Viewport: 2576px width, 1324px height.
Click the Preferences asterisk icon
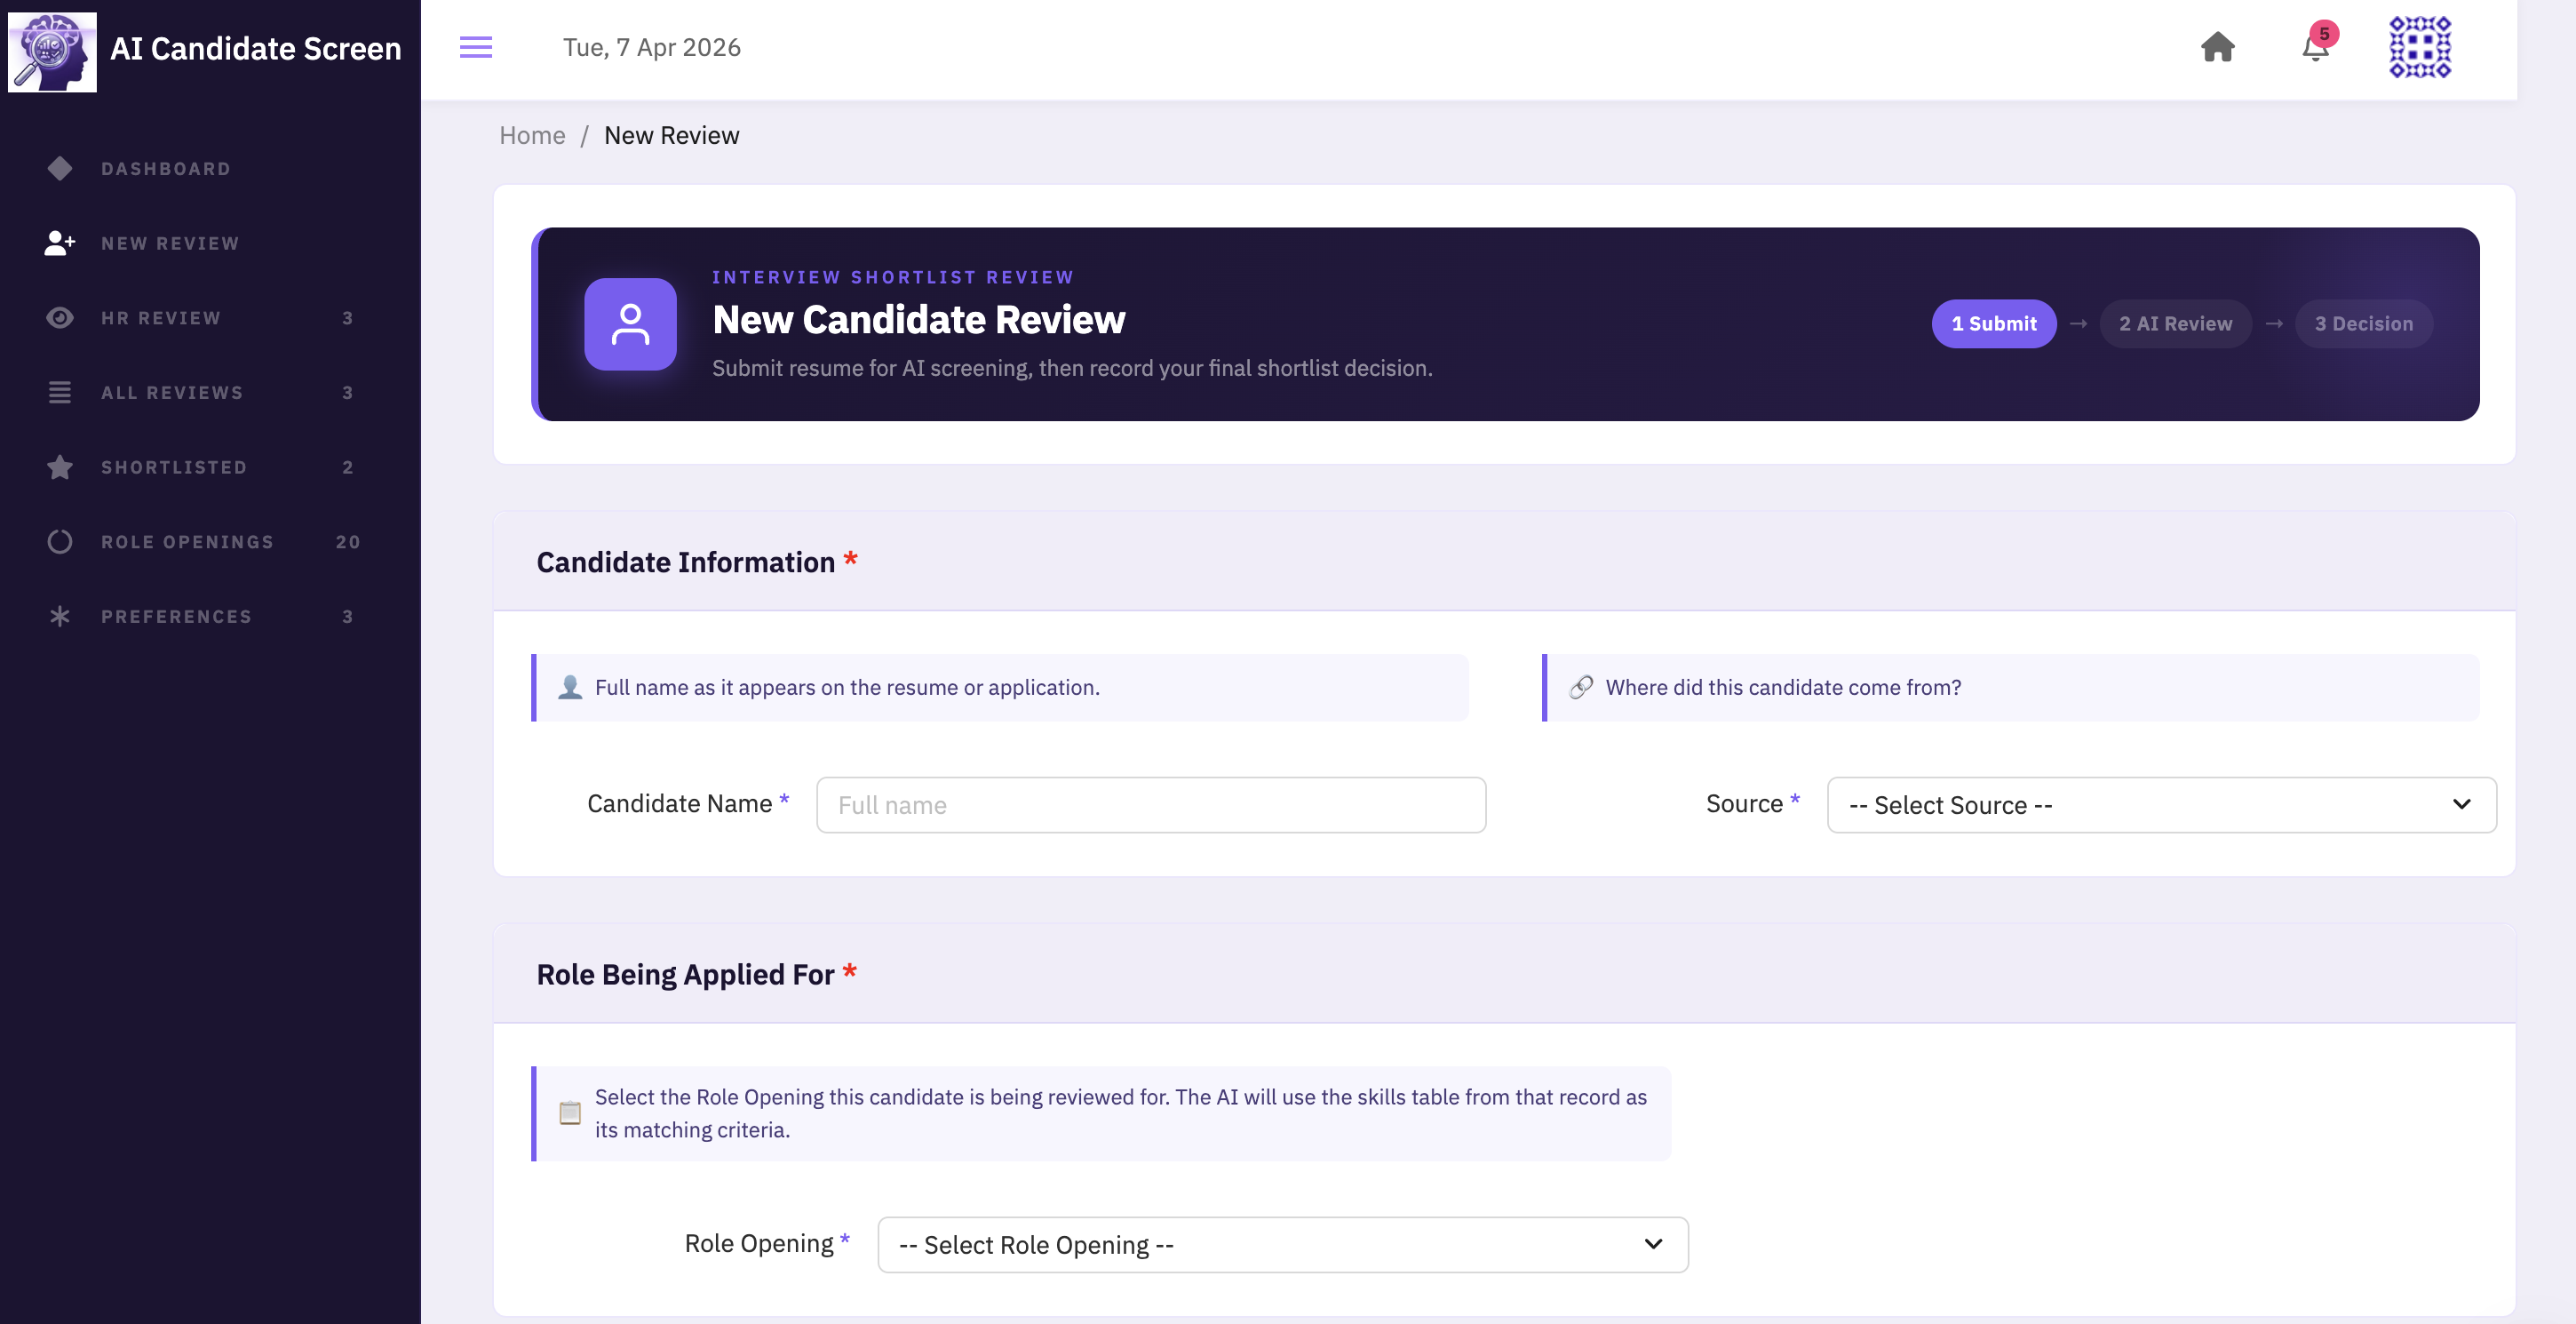point(60,616)
